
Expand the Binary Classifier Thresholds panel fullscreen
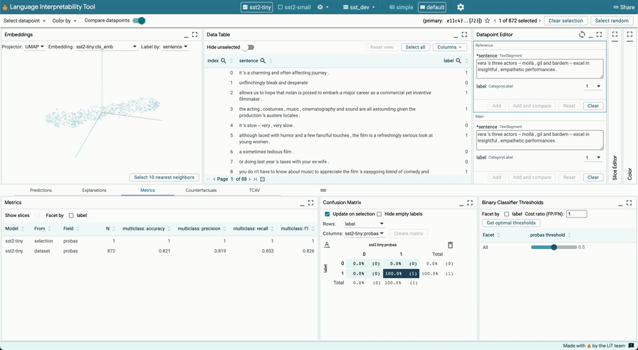(629, 203)
